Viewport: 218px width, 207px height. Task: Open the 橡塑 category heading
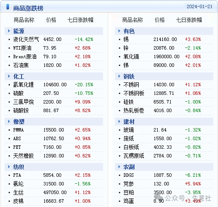coord(19,122)
